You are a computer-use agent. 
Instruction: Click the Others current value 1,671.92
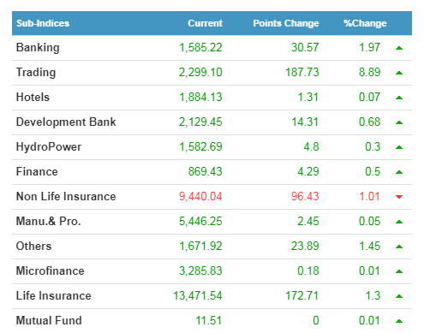[x=200, y=246]
